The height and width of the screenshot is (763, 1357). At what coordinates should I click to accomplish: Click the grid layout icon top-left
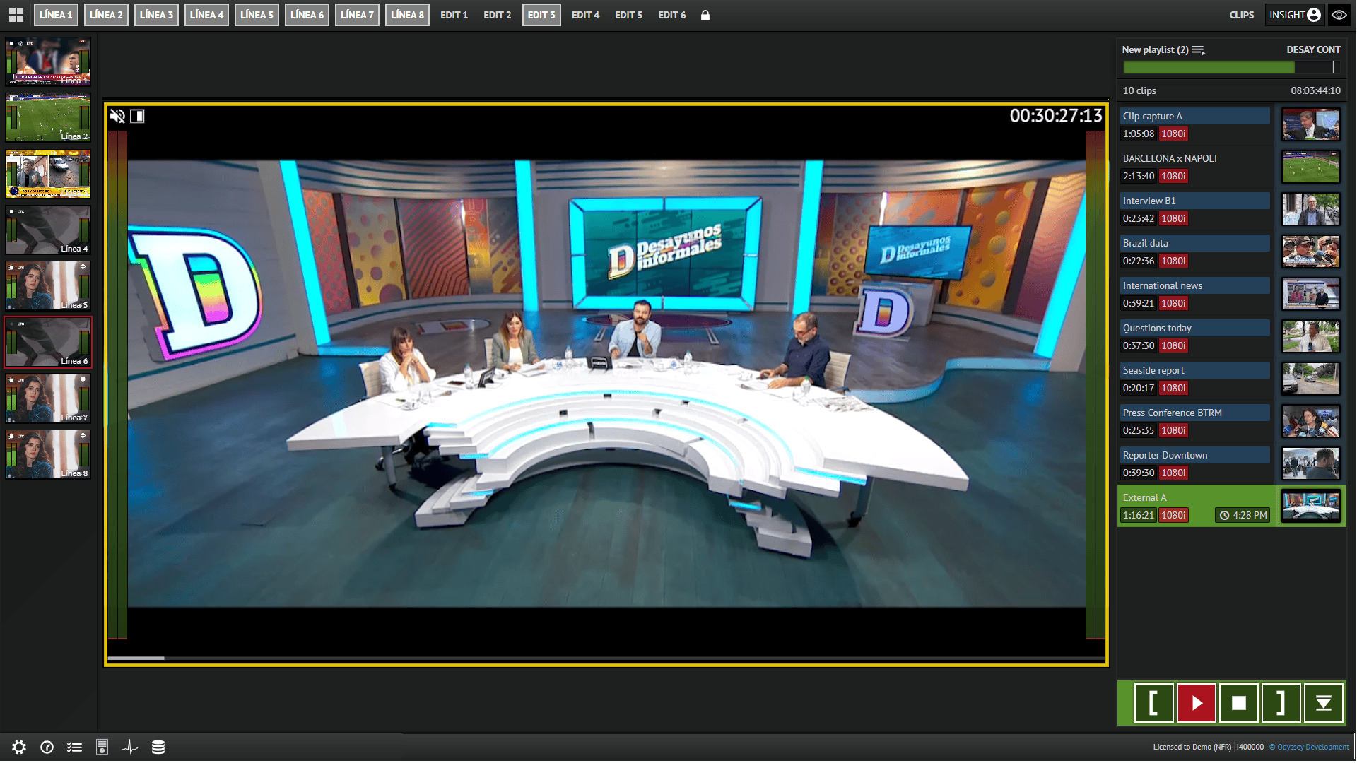16,15
